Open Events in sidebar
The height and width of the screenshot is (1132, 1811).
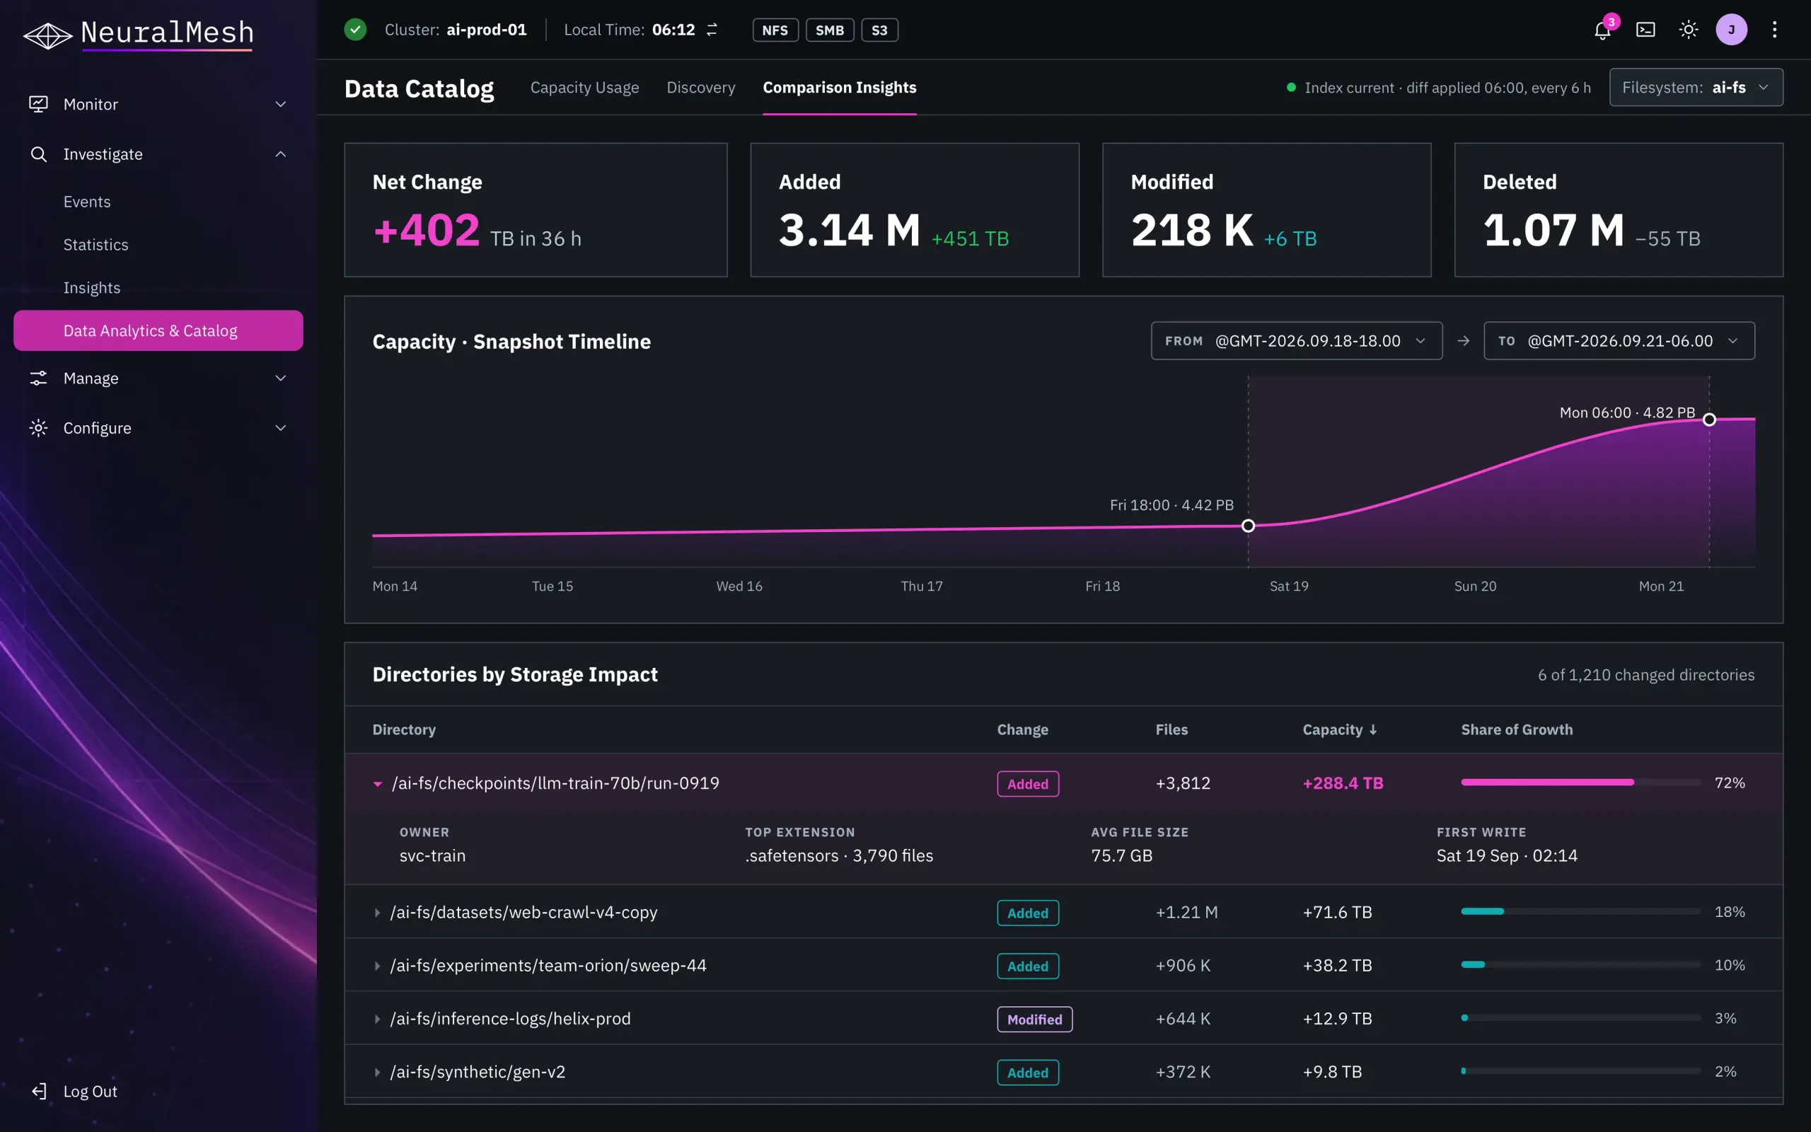tap(87, 202)
